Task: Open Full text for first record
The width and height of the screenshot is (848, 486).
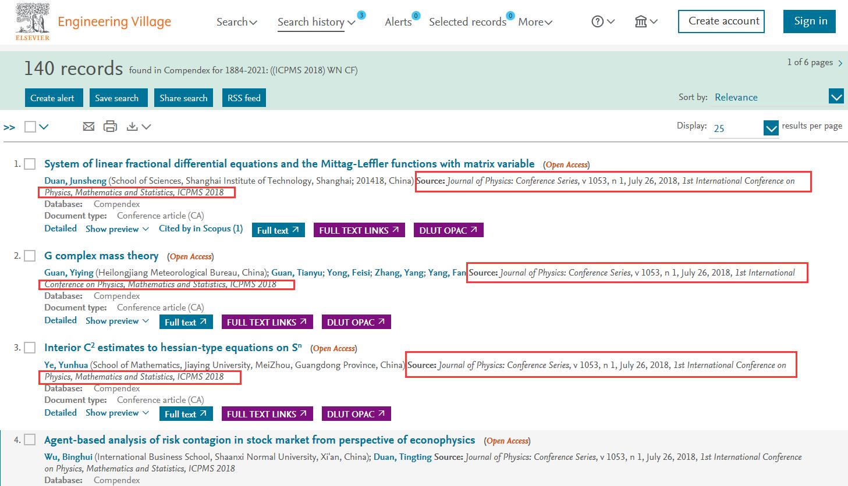Action: pyautogui.click(x=278, y=230)
